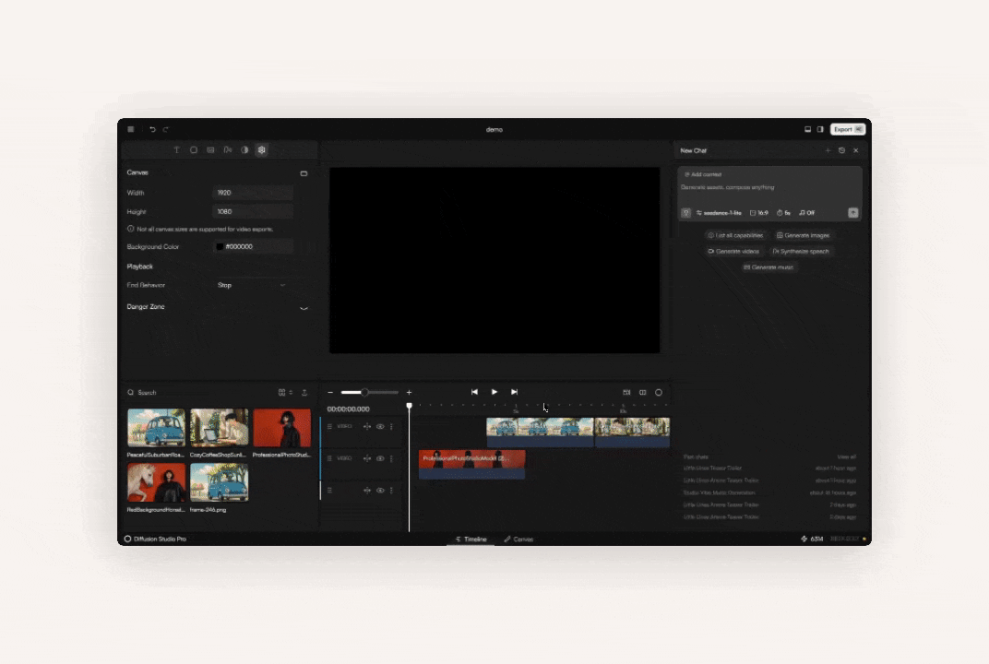This screenshot has height=664, width=989.
Task: Click the upload media icon
Action: (304, 392)
